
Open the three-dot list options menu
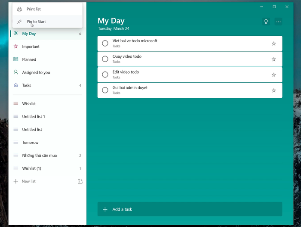click(x=278, y=22)
